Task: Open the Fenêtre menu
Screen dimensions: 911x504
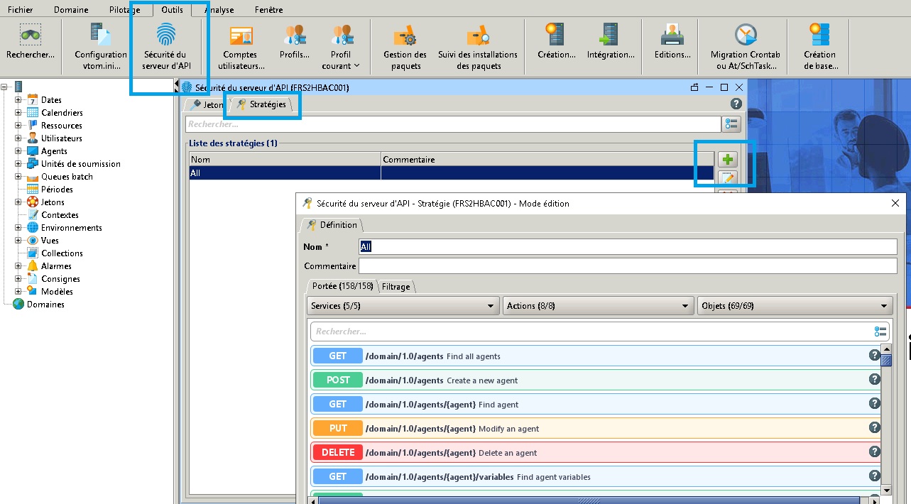Action: pyautogui.click(x=268, y=10)
